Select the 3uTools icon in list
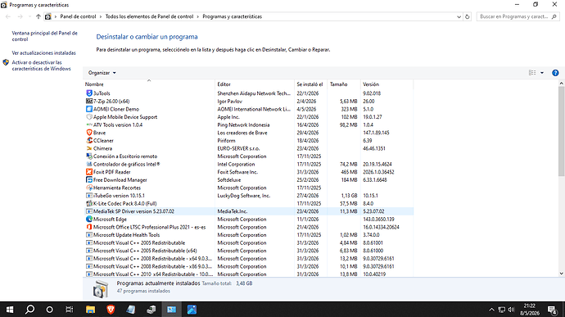This screenshot has height=317, width=565. point(89,93)
